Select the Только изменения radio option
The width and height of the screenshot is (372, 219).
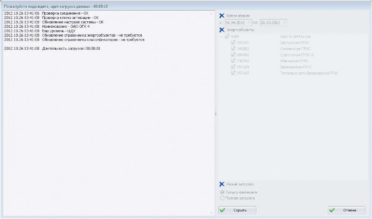pyautogui.click(x=222, y=192)
